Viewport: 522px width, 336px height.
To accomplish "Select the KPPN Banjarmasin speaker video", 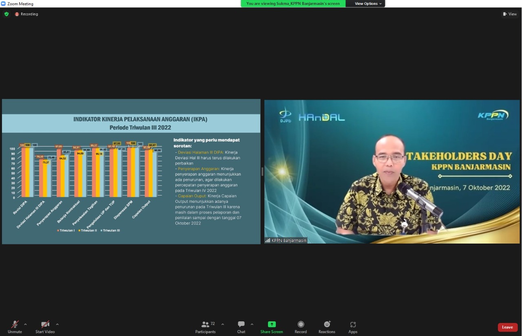I will pos(391,171).
